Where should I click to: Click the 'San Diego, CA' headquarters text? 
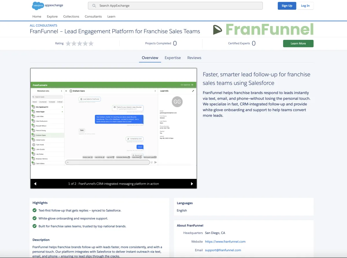[x=215, y=233]
